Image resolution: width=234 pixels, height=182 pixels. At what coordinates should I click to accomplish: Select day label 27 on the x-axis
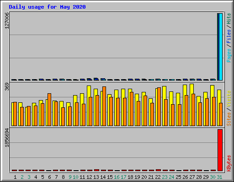192,177
